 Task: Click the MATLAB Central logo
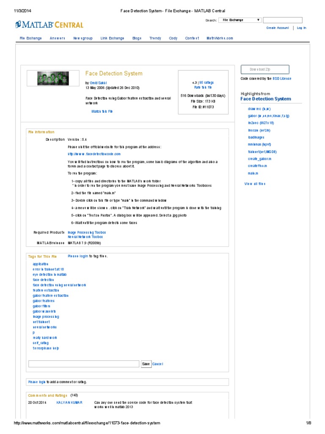point(49,25)
